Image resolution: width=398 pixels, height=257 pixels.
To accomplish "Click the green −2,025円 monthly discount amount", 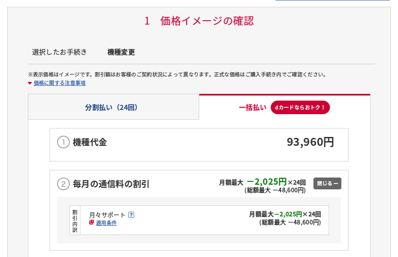I will point(266,181).
